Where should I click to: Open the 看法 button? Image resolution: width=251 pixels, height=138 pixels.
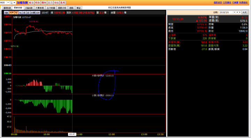click(x=31, y=2)
